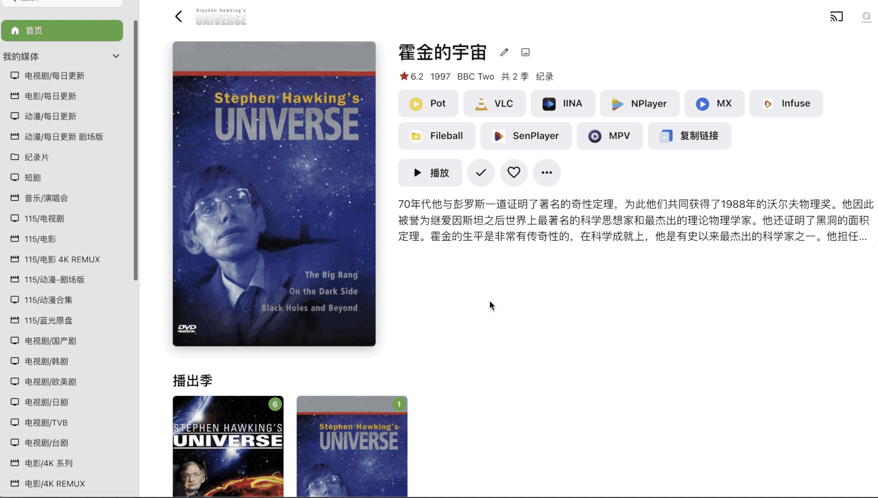The height and width of the screenshot is (498, 878).
Task: Open the 115/动漫-剧场版 library
Action: tap(62, 279)
